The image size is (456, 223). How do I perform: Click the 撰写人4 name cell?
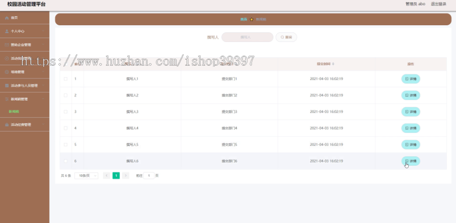tap(132, 128)
